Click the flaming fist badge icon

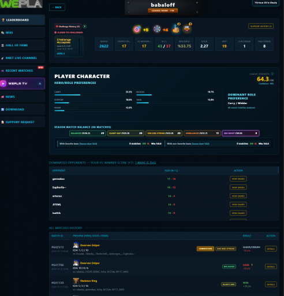coord(175,28)
